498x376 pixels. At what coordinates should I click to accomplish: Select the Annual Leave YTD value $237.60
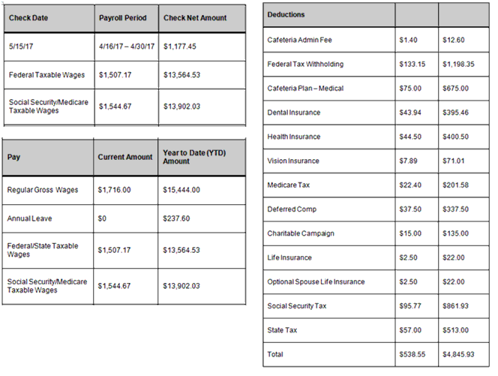(x=202, y=218)
